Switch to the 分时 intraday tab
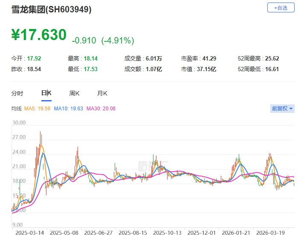The height and width of the screenshot is (239, 298). tap(17, 93)
